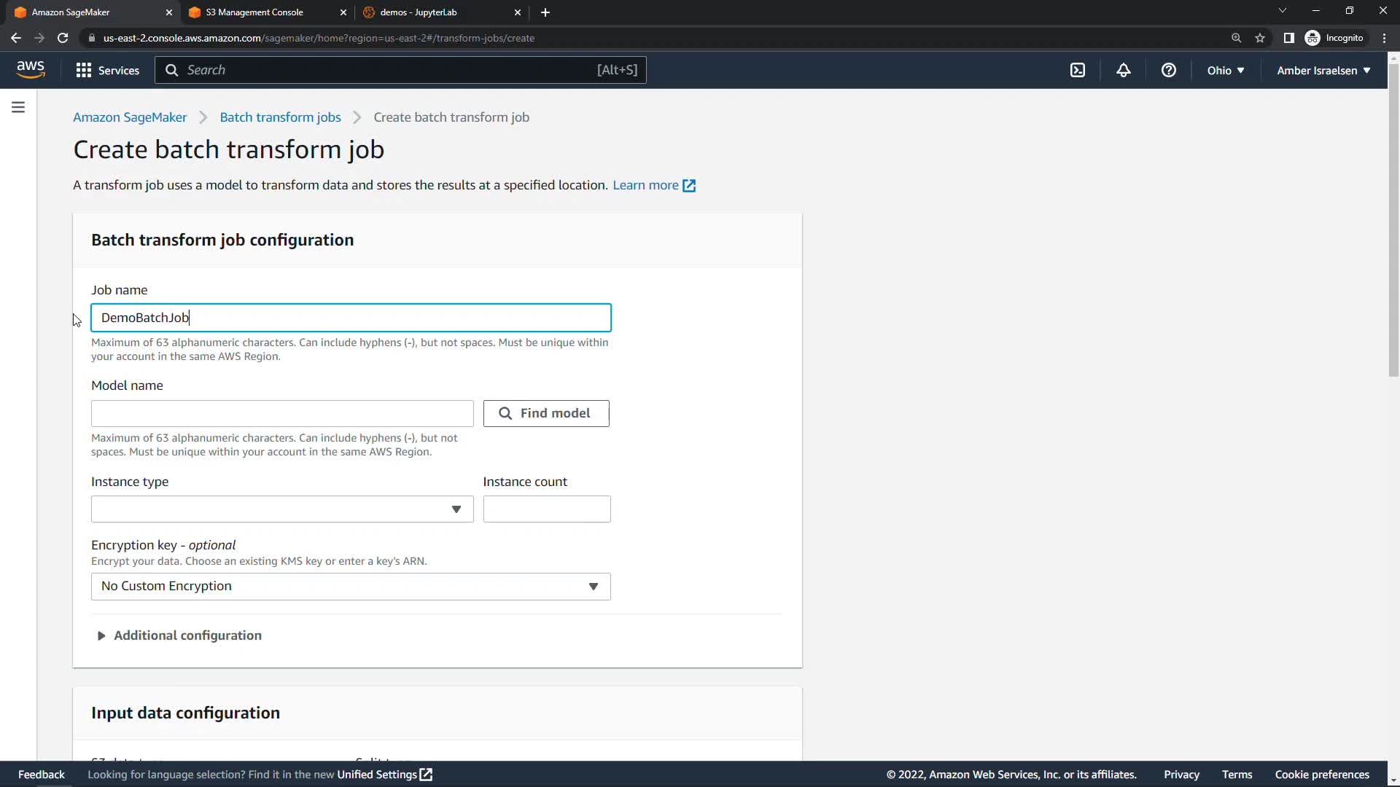
Task: Open the Instance type dropdown
Action: click(x=281, y=509)
